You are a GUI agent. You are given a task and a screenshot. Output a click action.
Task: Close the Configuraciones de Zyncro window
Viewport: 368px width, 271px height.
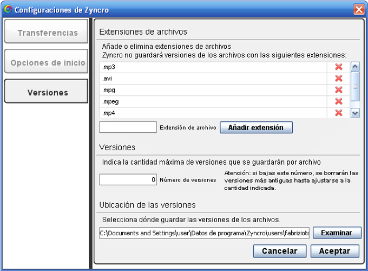[x=359, y=10]
